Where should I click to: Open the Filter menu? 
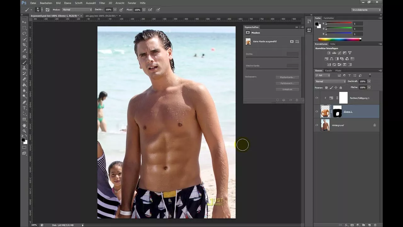coord(102,3)
